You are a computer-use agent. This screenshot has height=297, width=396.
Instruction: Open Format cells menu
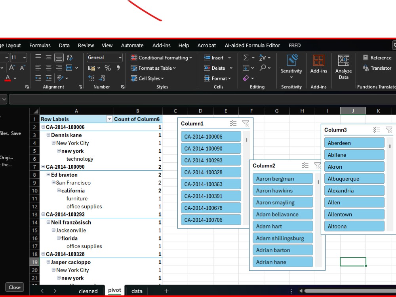(x=218, y=78)
